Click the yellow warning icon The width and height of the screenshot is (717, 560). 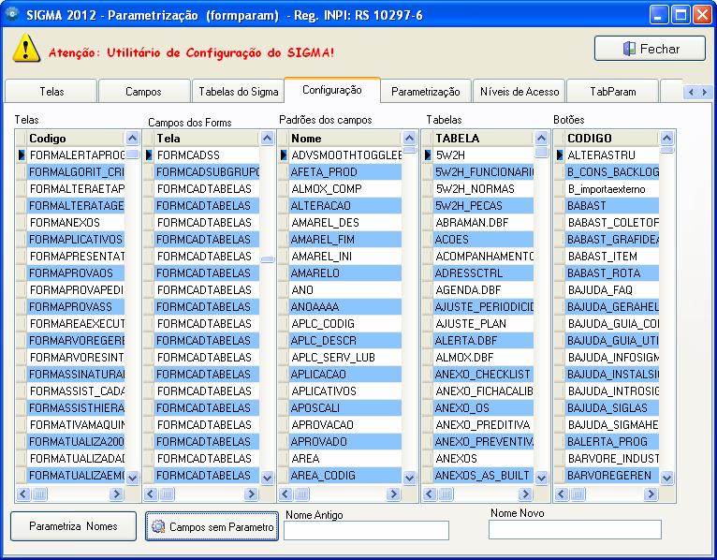click(26, 49)
